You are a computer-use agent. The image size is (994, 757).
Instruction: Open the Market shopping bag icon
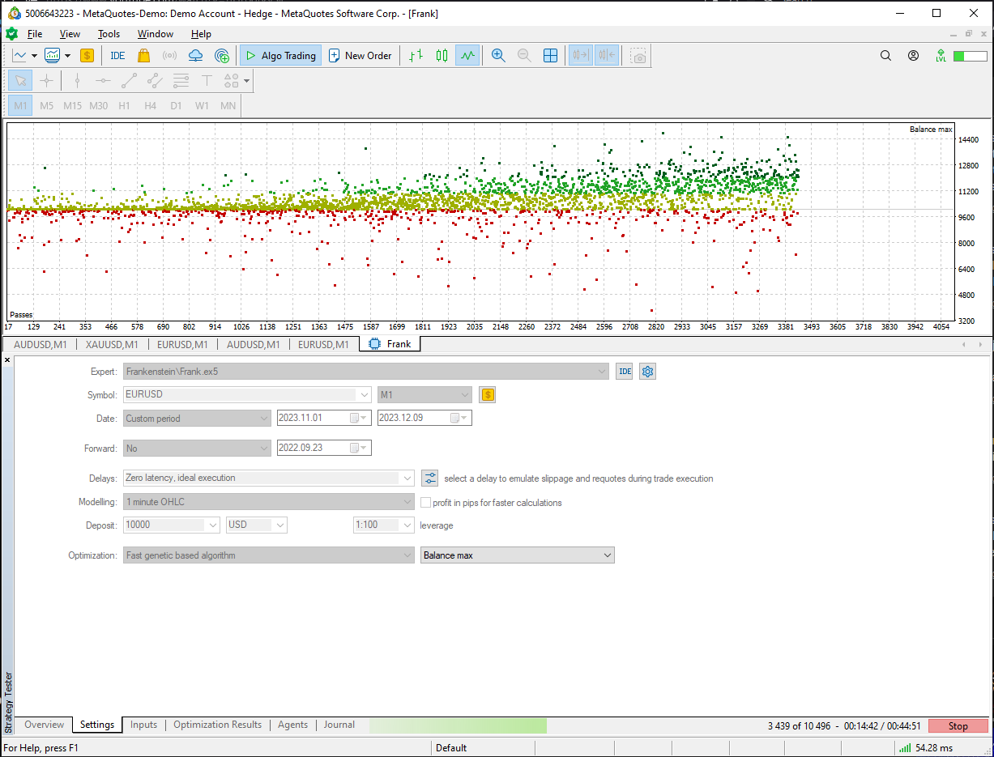[143, 56]
